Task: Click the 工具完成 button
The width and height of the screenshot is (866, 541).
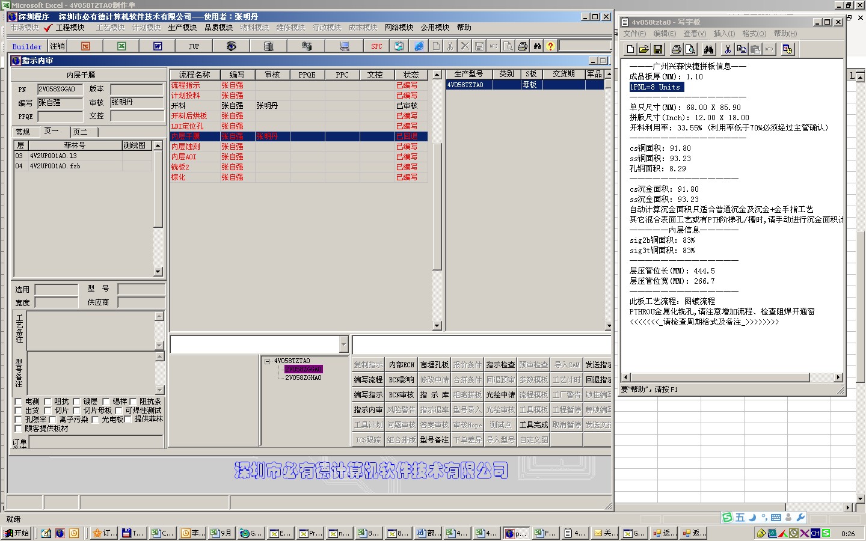Action: click(533, 425)
